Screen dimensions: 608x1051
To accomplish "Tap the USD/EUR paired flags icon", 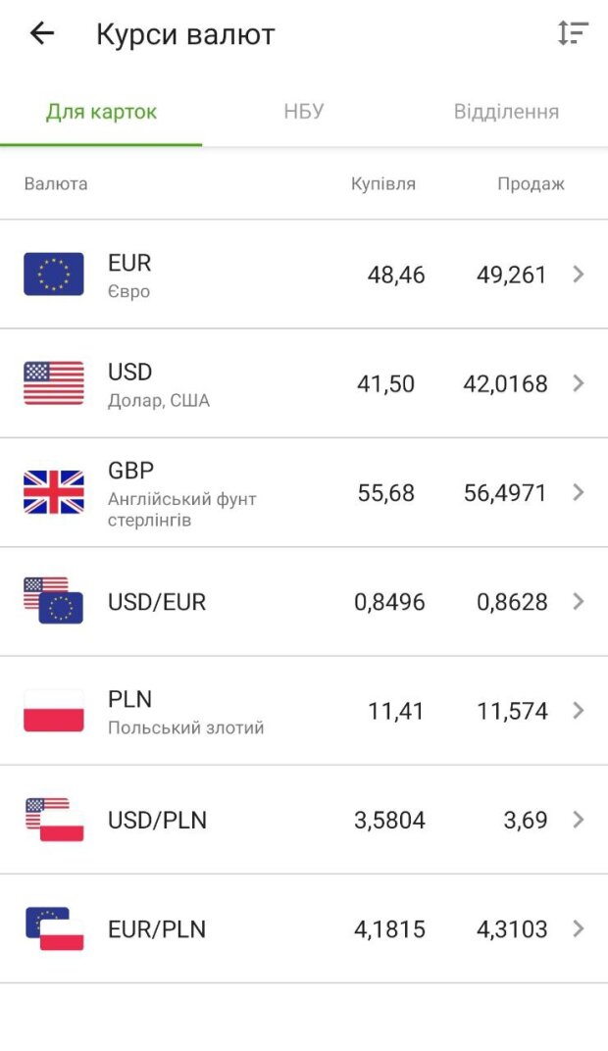I will point(54,601).
